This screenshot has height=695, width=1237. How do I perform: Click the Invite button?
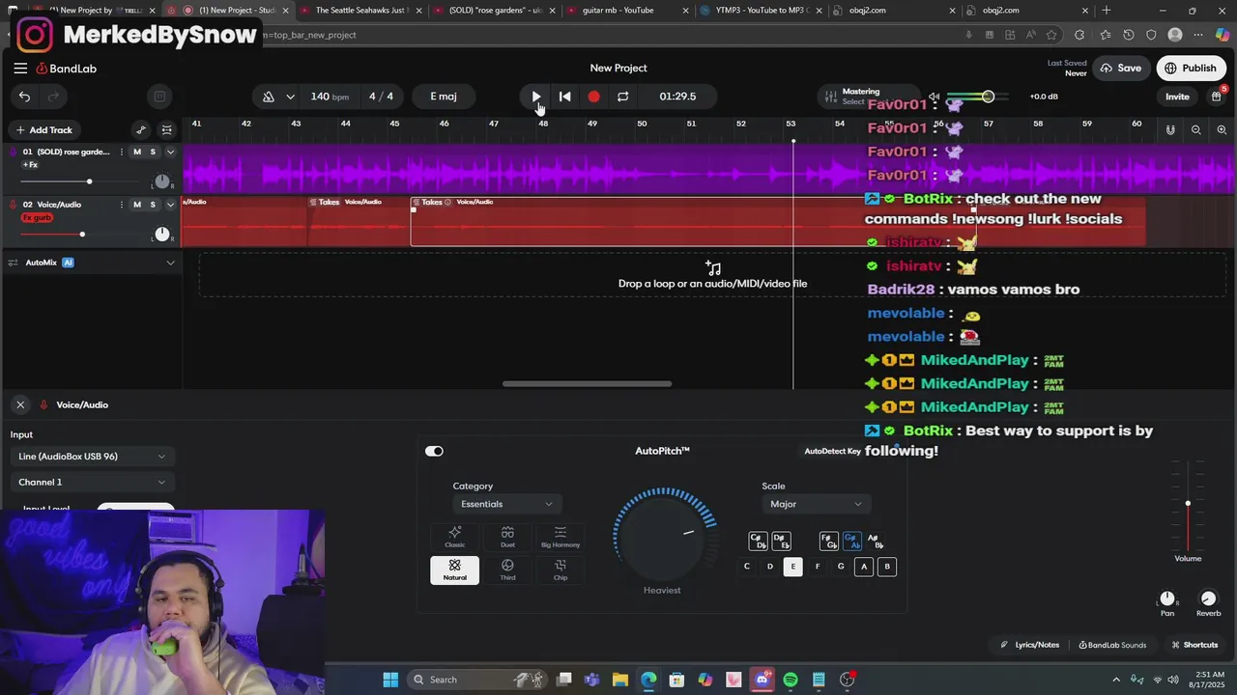[x=1177, y=97]
